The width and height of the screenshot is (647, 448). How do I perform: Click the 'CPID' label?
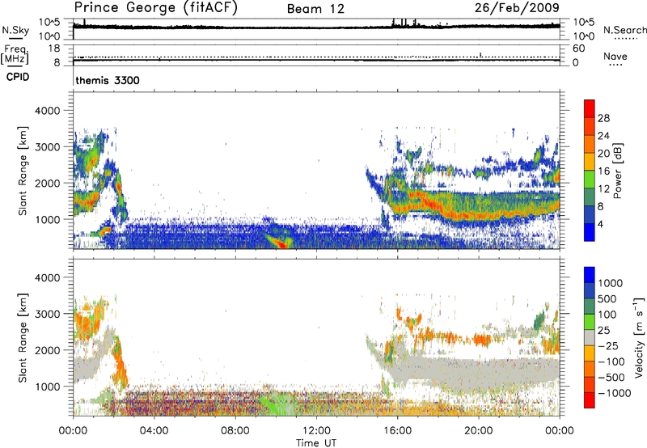(18, 77)
